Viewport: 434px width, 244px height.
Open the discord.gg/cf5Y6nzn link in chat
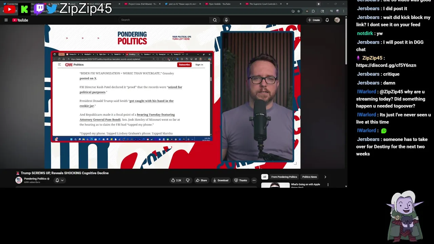(386, 65)
